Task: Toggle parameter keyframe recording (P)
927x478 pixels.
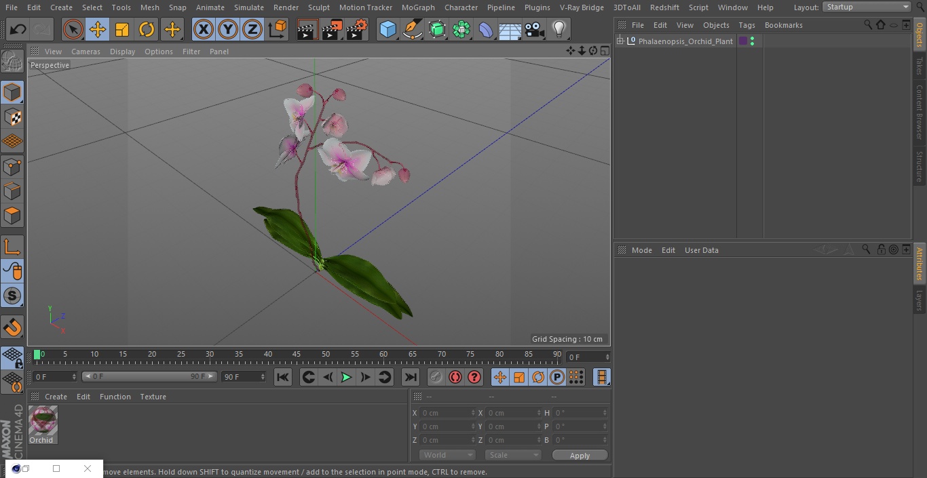Action: (557, 377)
